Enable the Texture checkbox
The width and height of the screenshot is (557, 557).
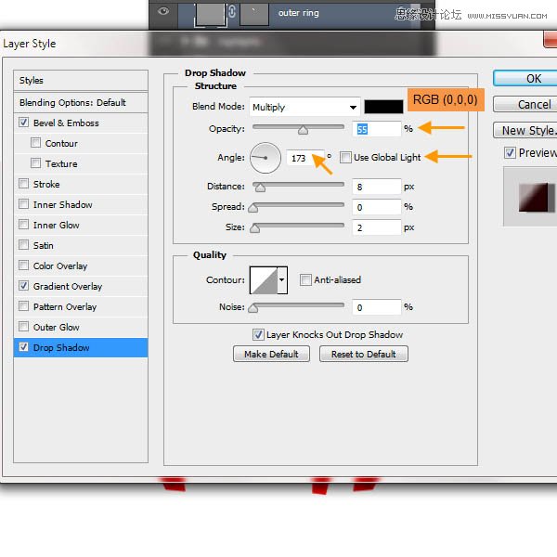tap(35, 163)
